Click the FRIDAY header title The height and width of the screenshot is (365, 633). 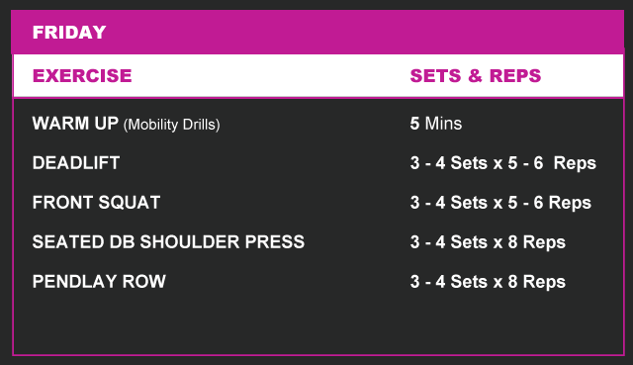point(69,33)
